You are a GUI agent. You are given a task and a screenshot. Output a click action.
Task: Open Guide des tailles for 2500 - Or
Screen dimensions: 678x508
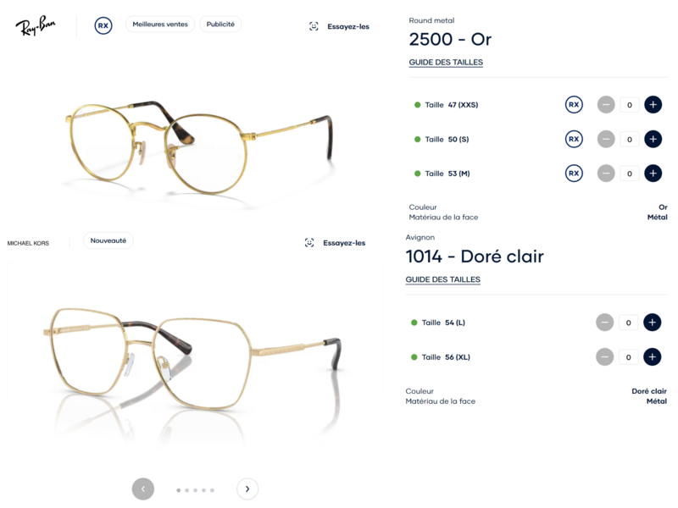click(446, 62)
